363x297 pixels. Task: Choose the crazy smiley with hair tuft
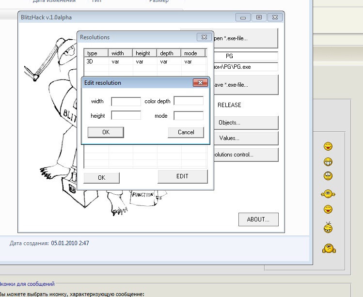point(328,228)
